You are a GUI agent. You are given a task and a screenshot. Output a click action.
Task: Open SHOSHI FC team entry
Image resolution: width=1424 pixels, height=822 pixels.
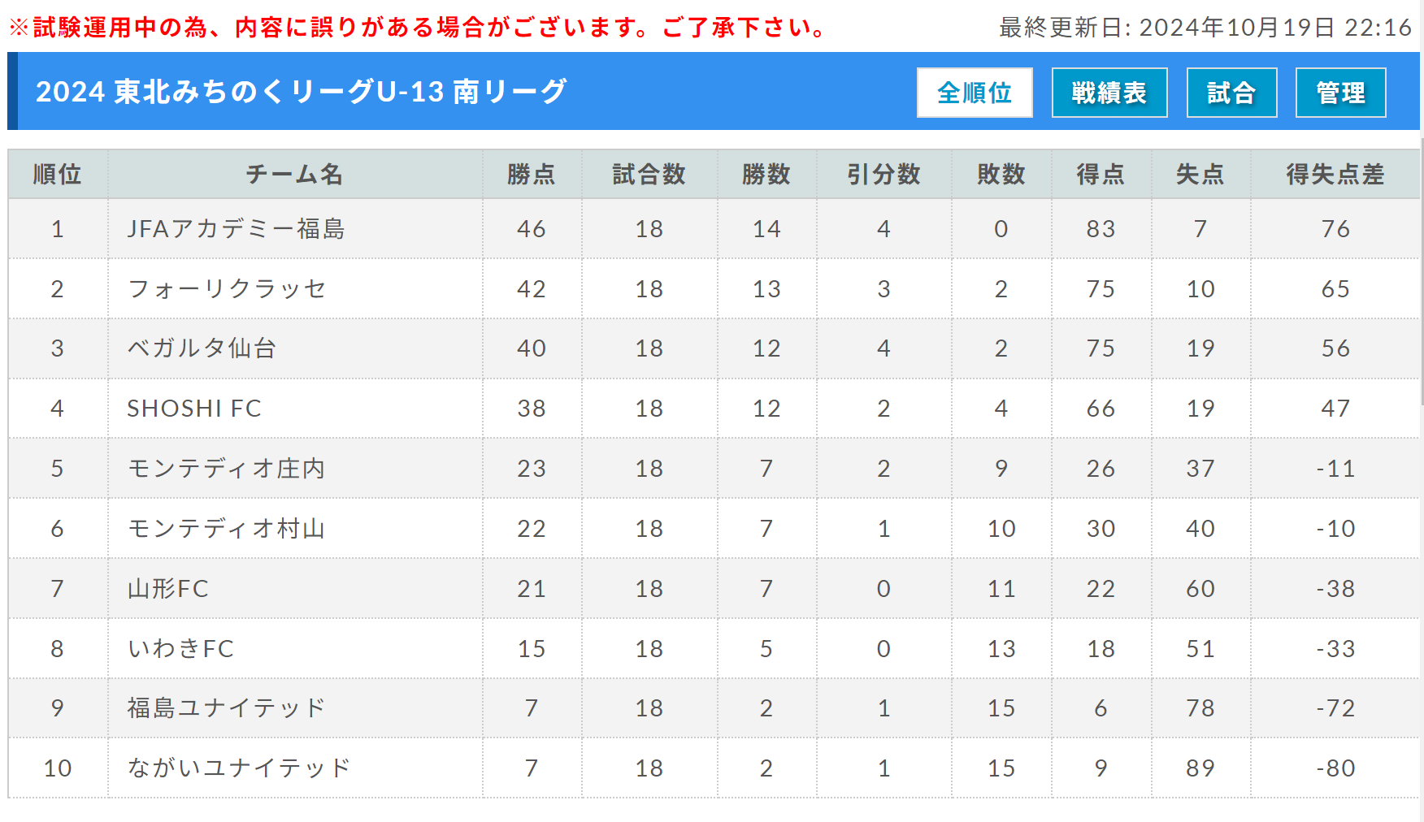tap(194, 409)
